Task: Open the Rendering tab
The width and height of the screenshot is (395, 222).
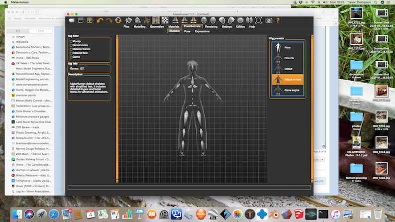Action: [x=211, y=27]
